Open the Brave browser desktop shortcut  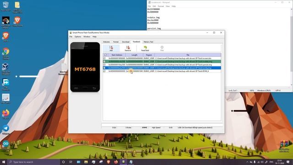(x=6, y=37)
